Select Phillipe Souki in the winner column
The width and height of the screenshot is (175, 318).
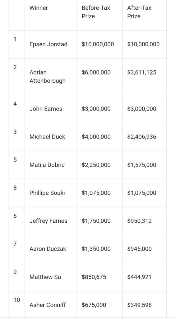[x=47, y=193]
